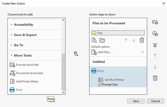
Task: Move file down with the arrow in Files section
Action: pyautogui.click(x=134, y=40)
